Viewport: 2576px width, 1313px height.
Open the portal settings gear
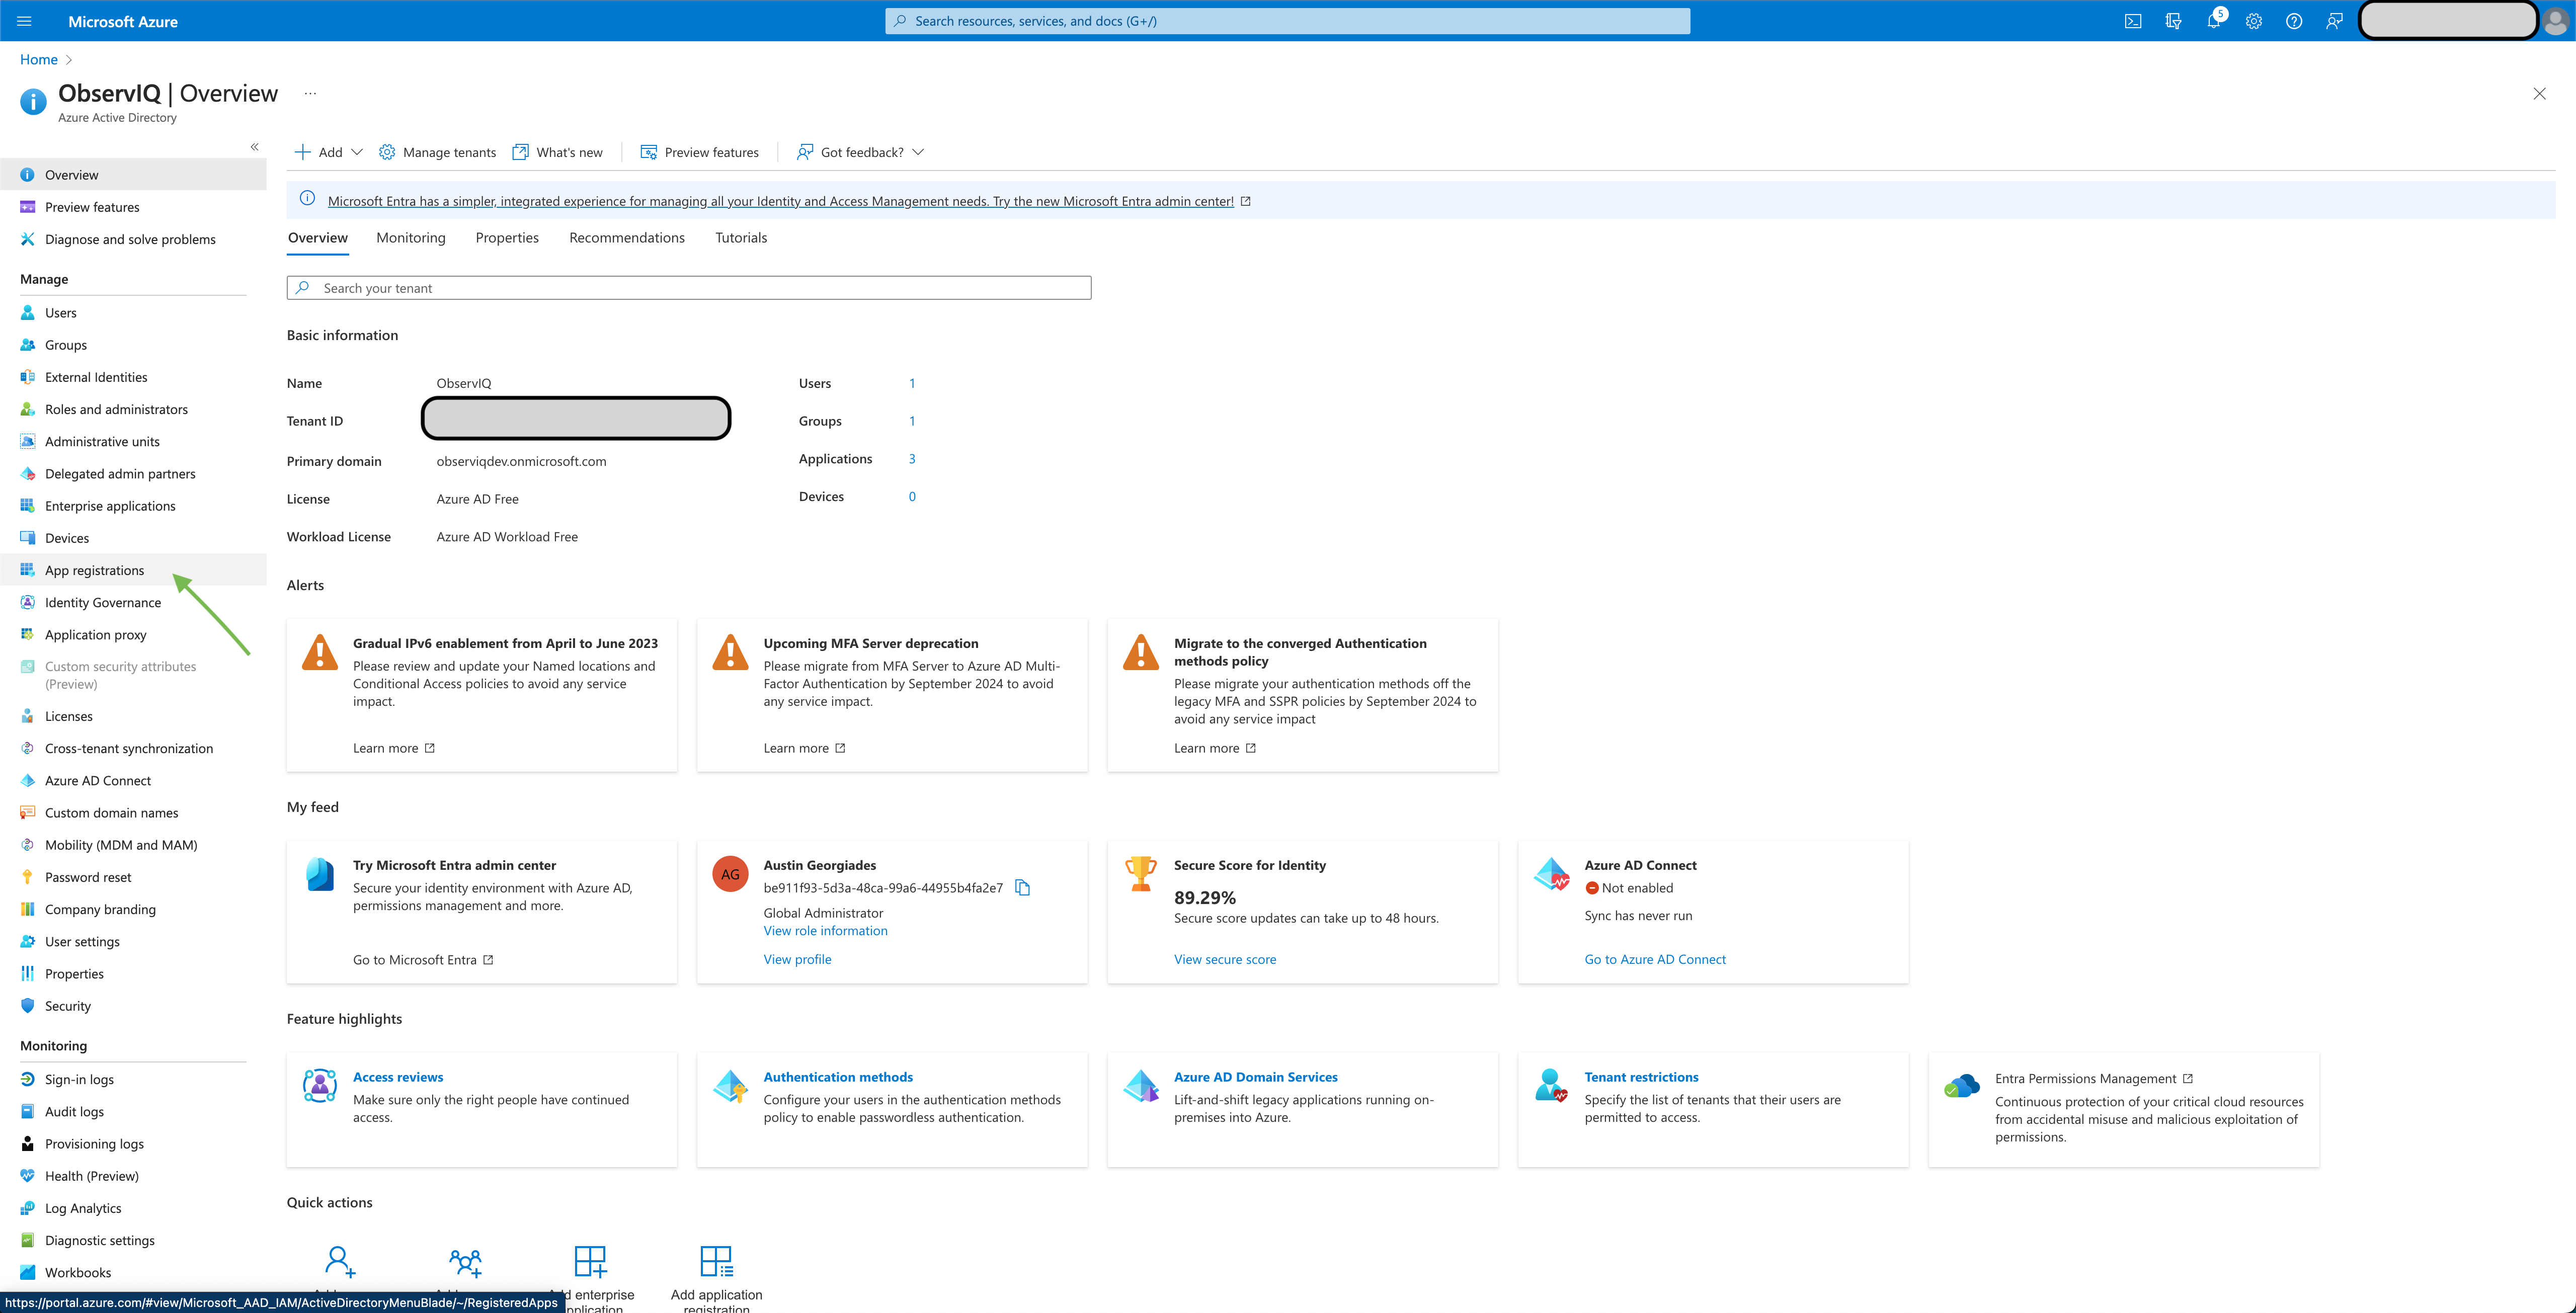[x=2254, y=20]
